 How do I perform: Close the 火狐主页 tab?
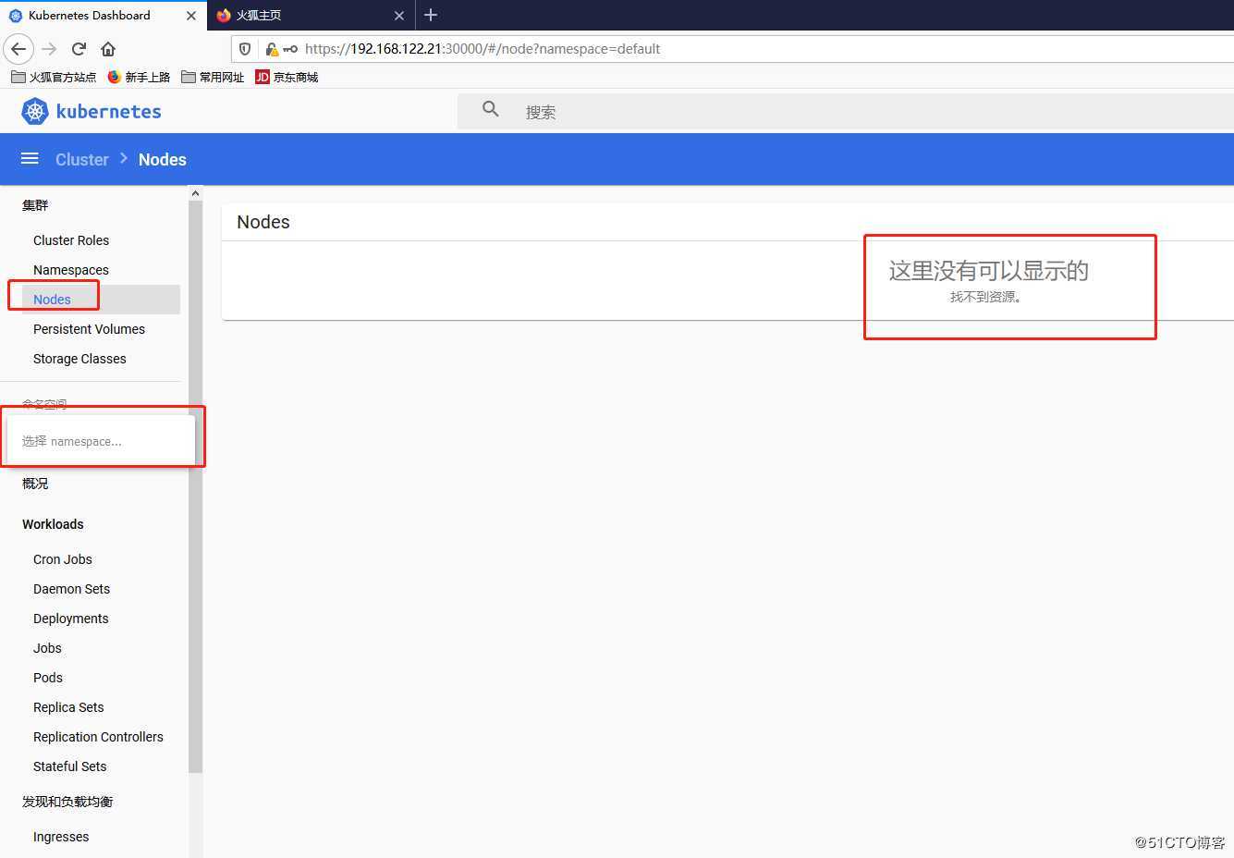(399, 16)
